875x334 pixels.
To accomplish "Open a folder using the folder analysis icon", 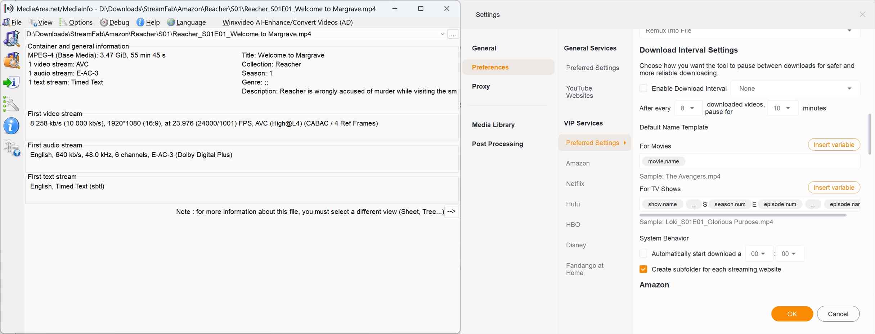I will pos(12,60).
